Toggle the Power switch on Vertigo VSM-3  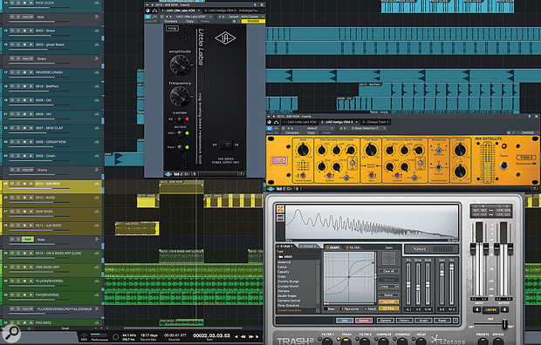[503, 166]
